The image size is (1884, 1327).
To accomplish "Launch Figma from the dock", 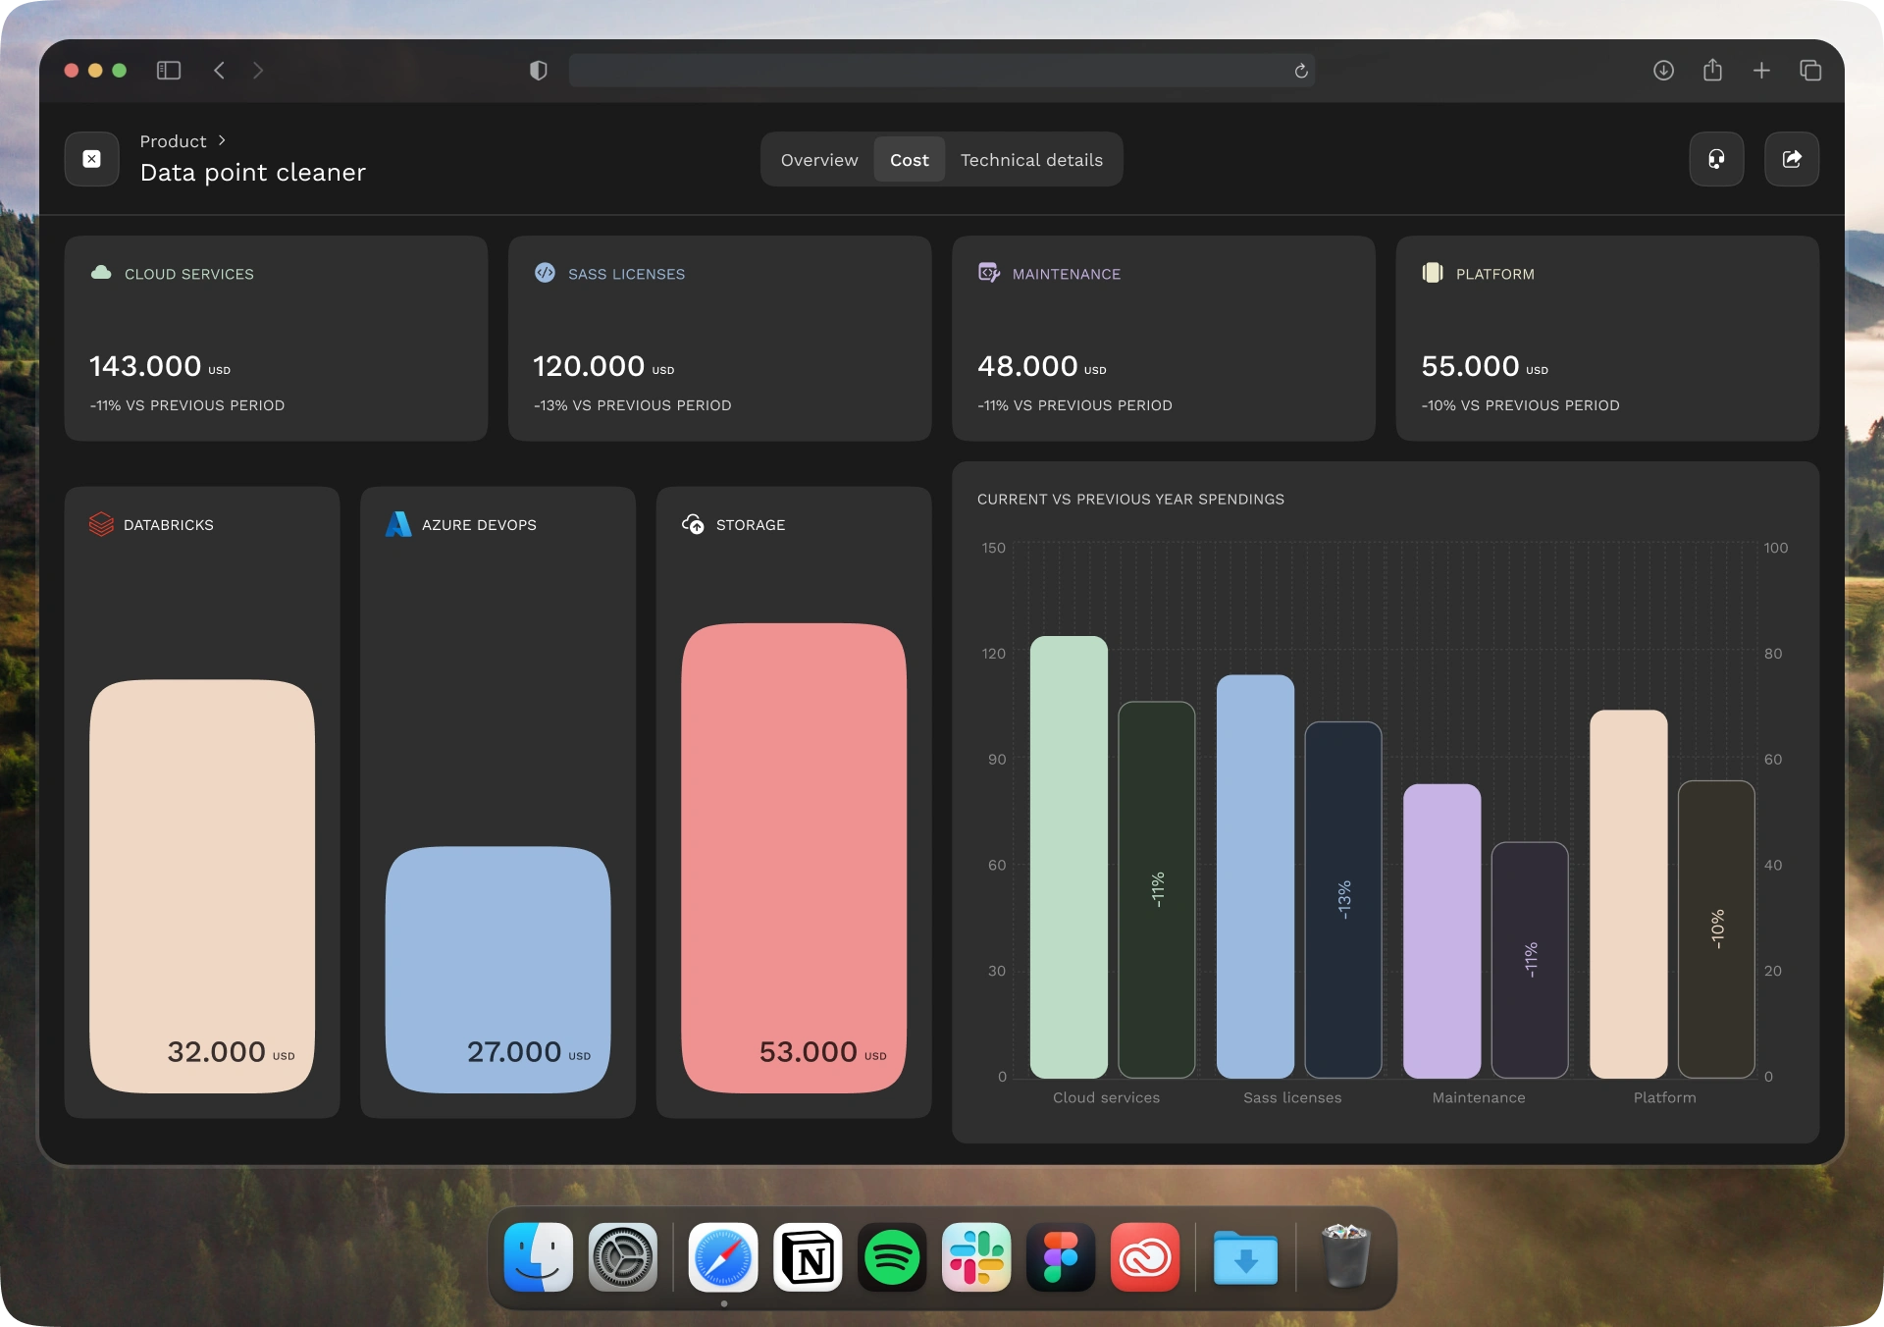I will [1060, 1256].
